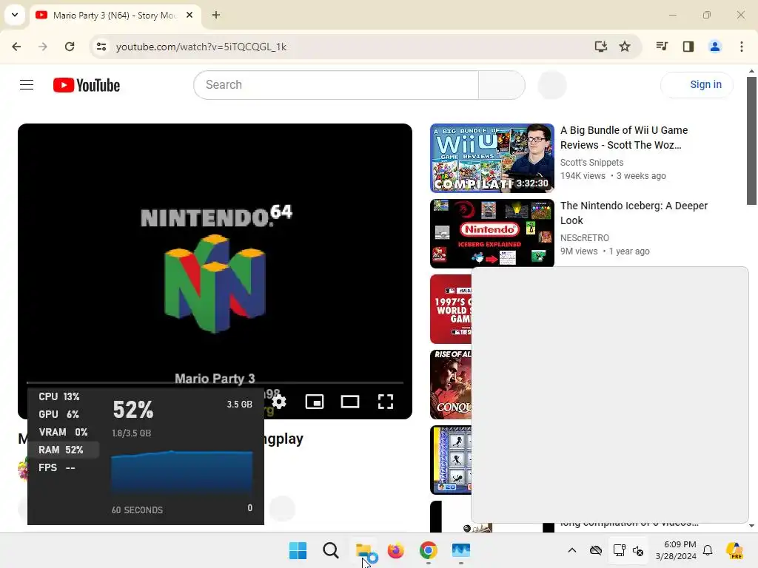758x568 pixels.
Task: Open the 1997's World Game thumbnail
Action: [x=451, y=309]
